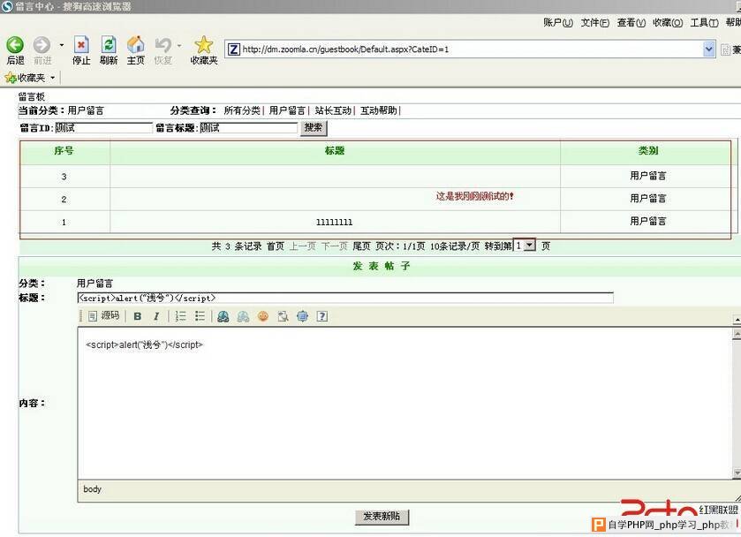This screenshot has height=537, width=741.
Task: Open message 这是我刚刚测试的
Action: coord(474,196)
